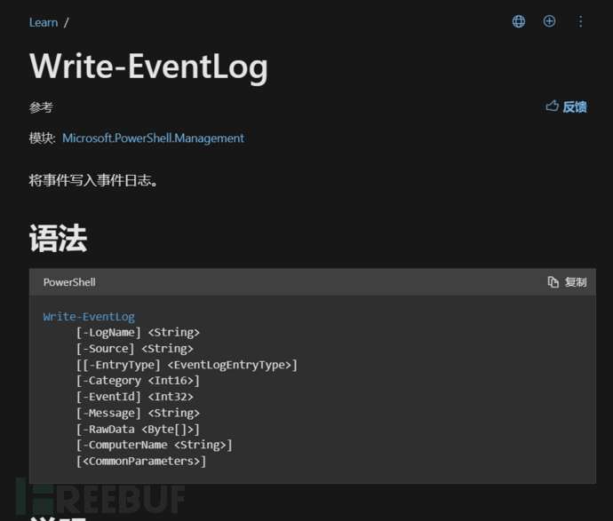The width and height of the screenshot is (613, 521).
Task: Click the [-LogName] <String> line
Action: pos(138,332)
